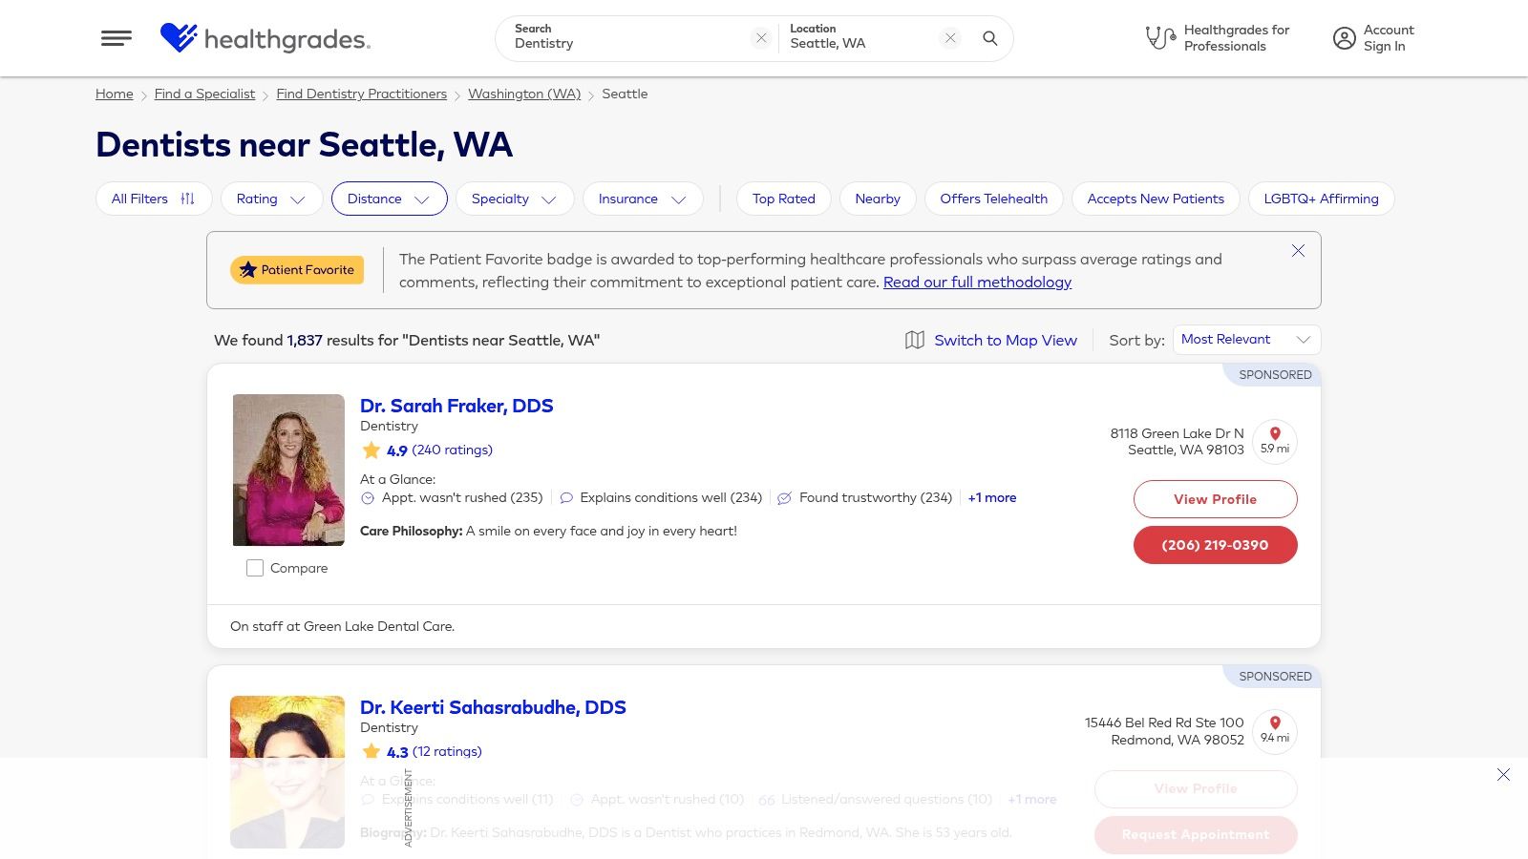1528x859 pixels.
Task: Click the map pin showing 5.9 miles
Action: (x=1275, y=441)
